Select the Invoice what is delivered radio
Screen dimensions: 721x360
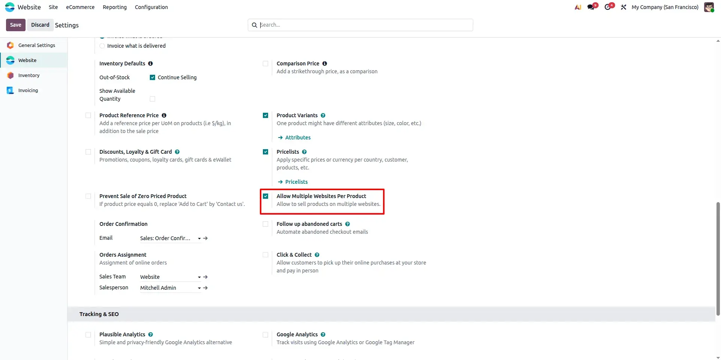pos(102,46)
